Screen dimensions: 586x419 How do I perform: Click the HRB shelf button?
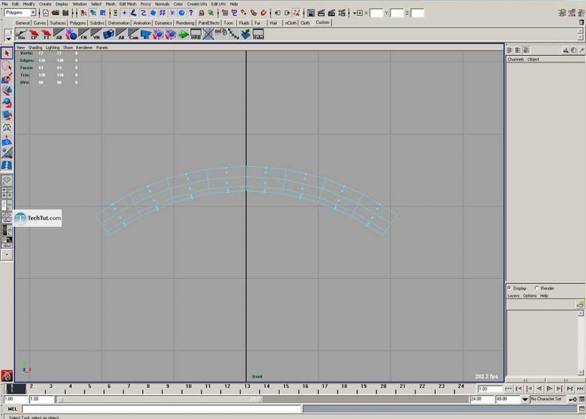(196, 35)
